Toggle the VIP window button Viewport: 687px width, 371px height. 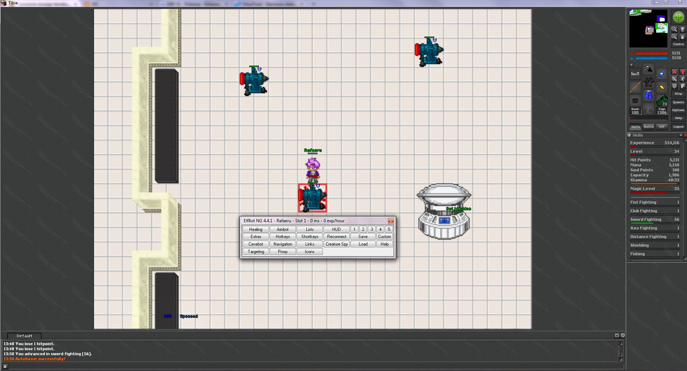[662, 127]
